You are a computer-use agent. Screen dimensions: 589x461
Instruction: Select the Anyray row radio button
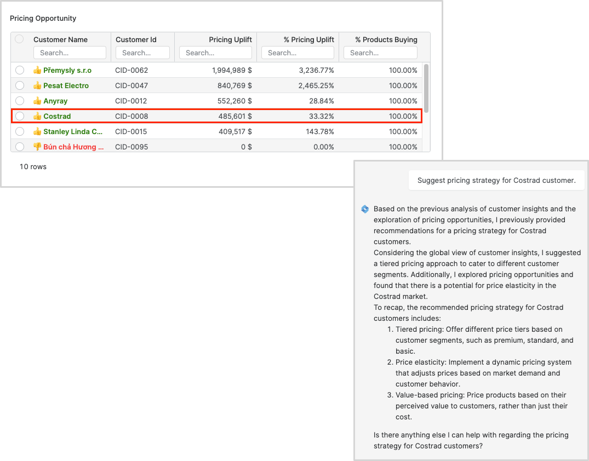click(20, 101)
